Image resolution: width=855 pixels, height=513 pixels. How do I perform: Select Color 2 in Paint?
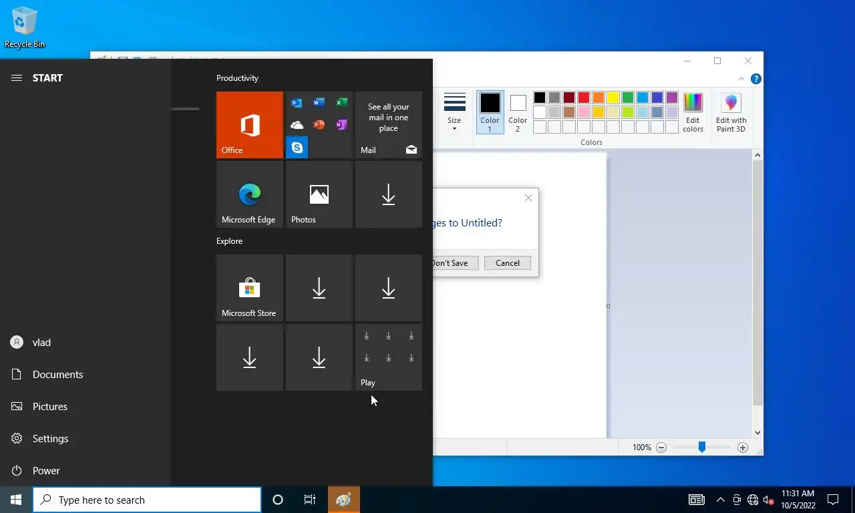coord(518,113)
